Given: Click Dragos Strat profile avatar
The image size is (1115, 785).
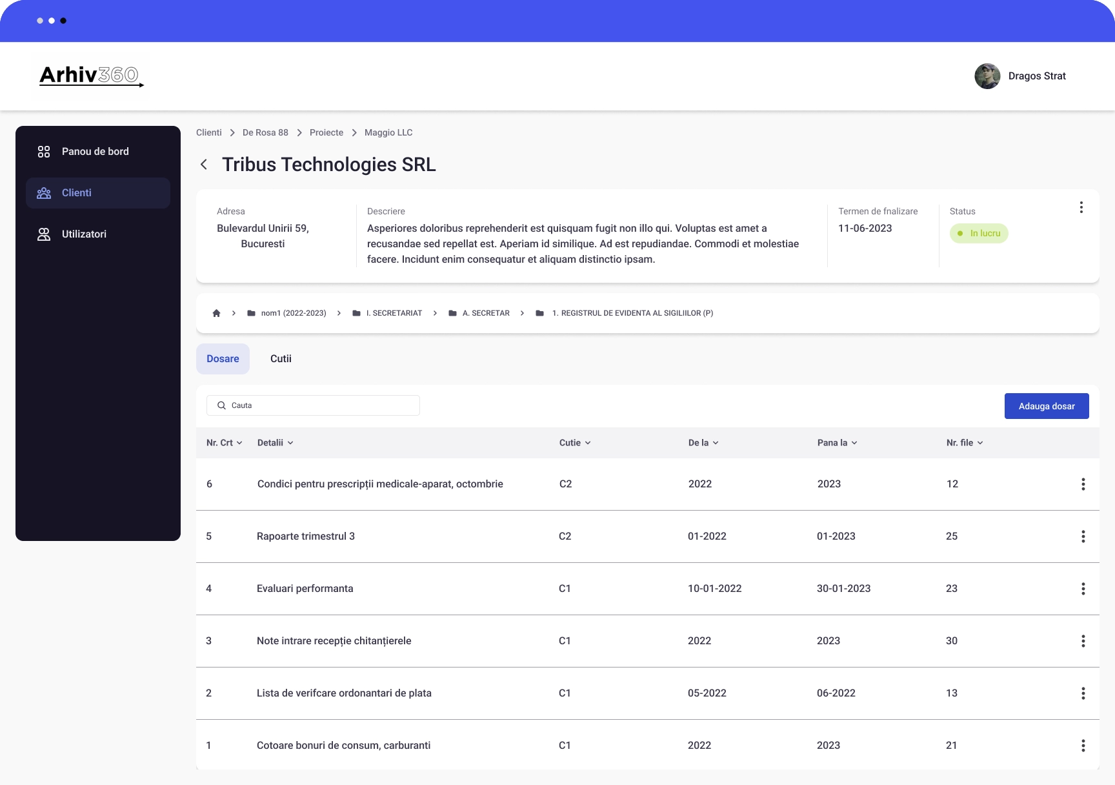Looking at the screenshot, I should coord(987,76).
